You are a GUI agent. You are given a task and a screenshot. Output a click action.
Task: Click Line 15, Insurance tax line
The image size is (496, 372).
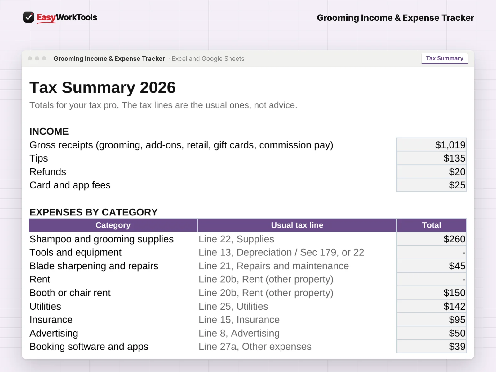239,320
